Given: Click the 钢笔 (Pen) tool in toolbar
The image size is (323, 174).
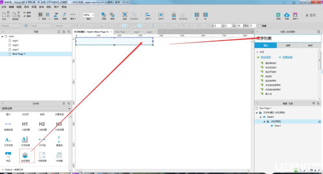Looking at the screenshot, I should tap(64, 16).
